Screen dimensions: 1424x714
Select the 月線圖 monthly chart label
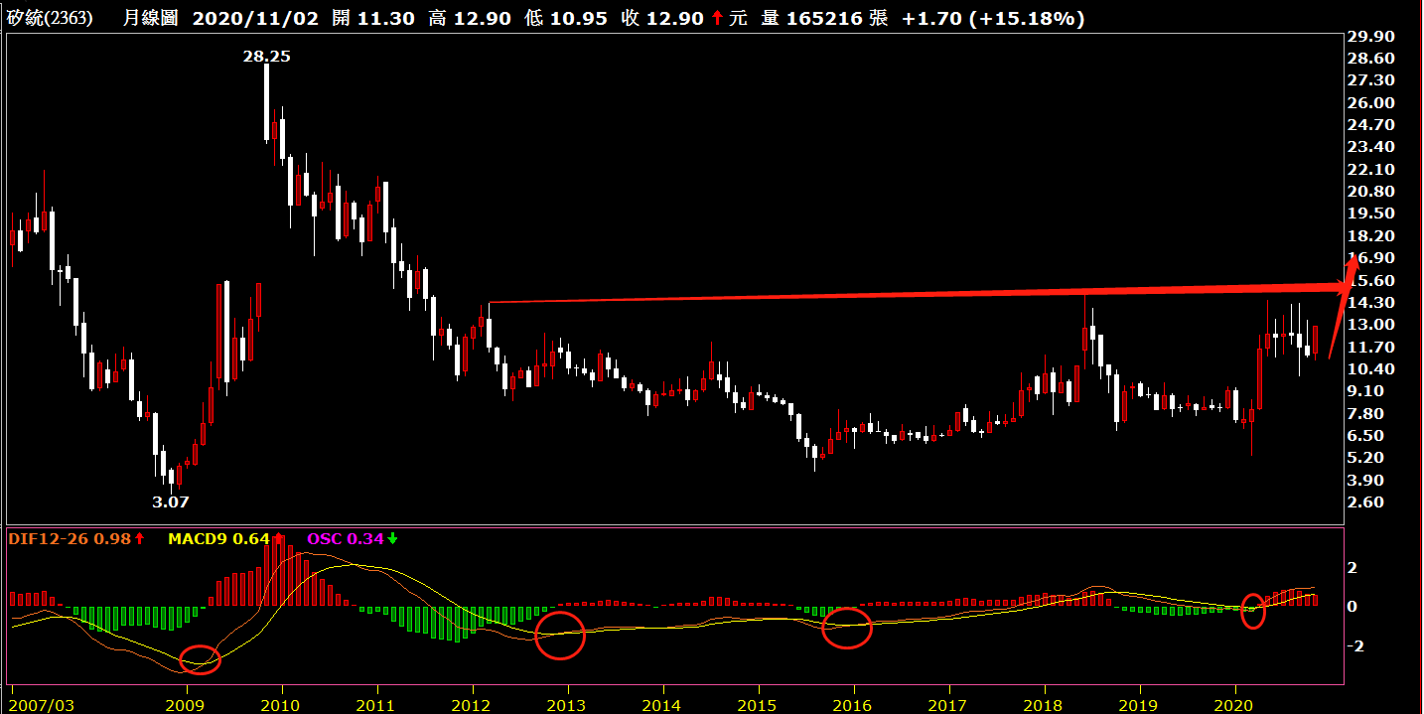153,18
